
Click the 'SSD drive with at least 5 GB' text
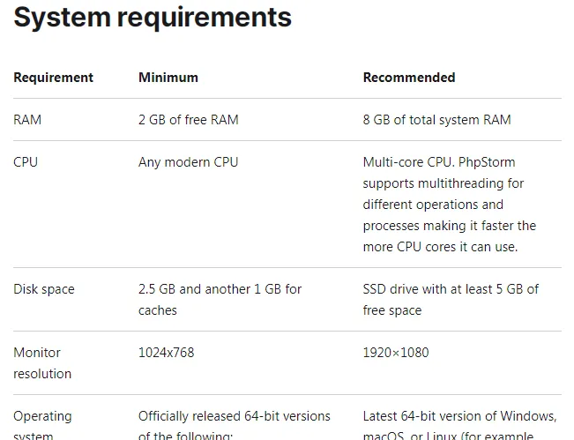pyautogui.click(x=451, y=289)
